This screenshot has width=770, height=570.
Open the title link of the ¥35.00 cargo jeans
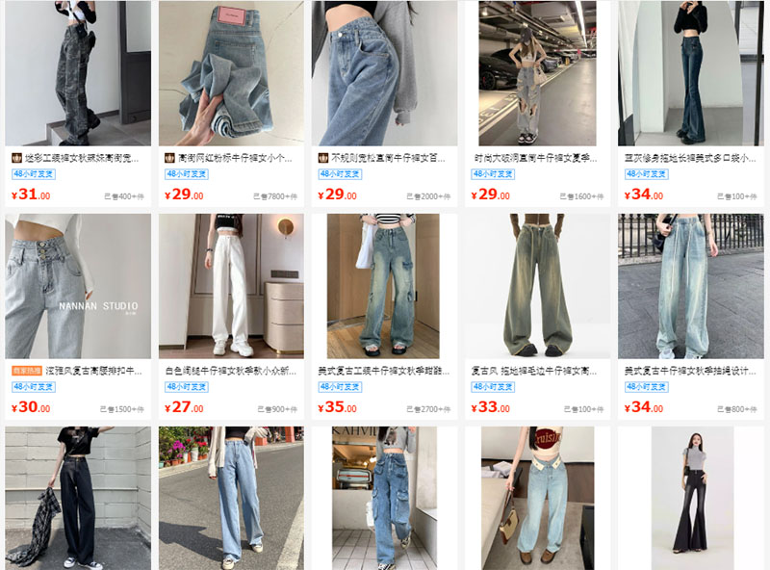click(x=383, y=371)
